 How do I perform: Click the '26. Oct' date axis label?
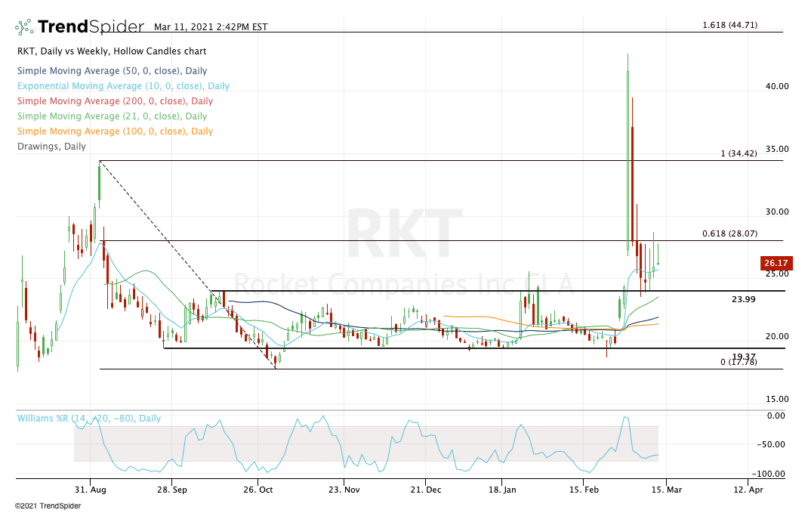tap(258, 490)
